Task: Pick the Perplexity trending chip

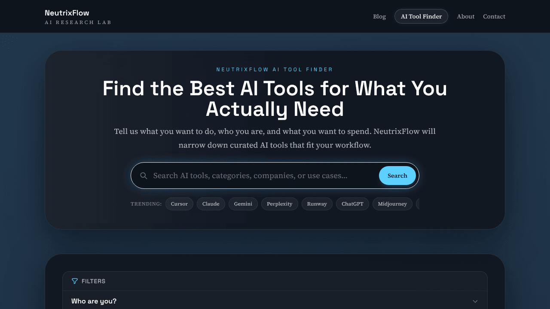Action: click(x=279, y=204)
